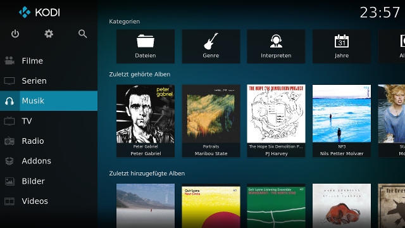Open the Interpreten category label

(276, 56)
